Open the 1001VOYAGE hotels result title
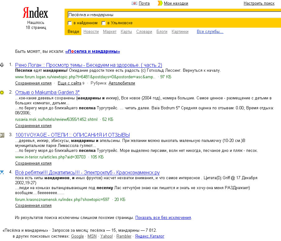This screenshot has width=281, height=241. (x=72, y=135)
